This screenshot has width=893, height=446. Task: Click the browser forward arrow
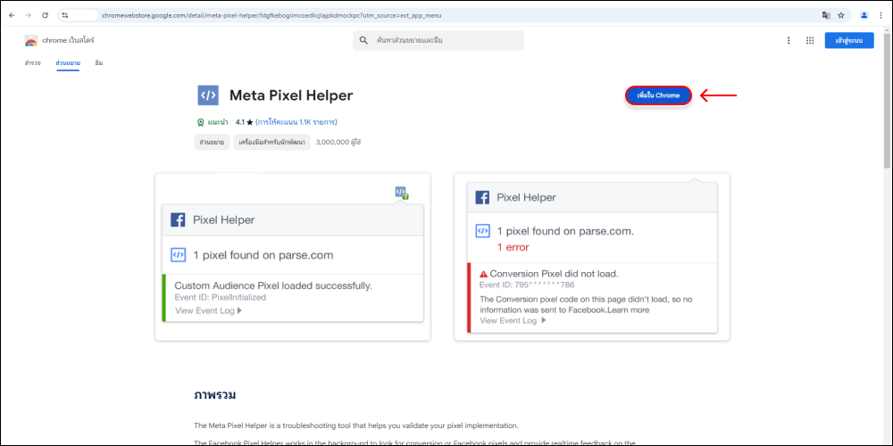tap(28, 15)
